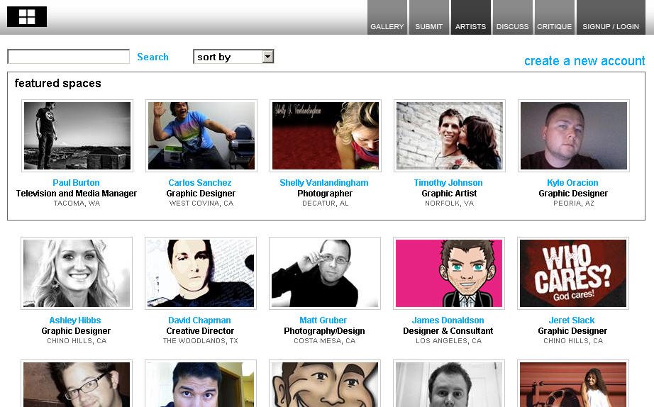
Task: Click the 'Television and Media Manager' text
Action: point(77,194)
